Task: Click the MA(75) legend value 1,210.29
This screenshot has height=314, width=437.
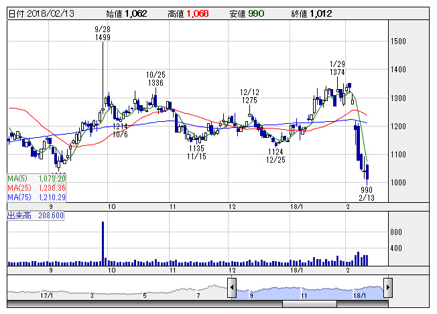Action: point(52,198)
